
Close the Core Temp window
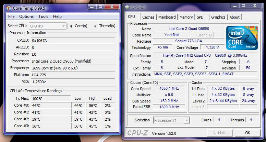click(x=112, y=7)
